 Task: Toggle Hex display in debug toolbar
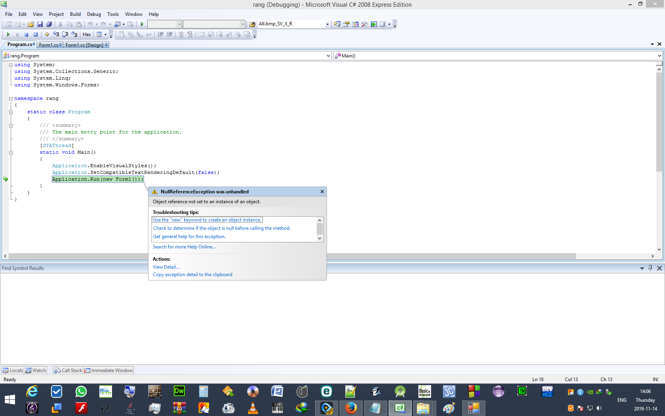click(87, 34)
